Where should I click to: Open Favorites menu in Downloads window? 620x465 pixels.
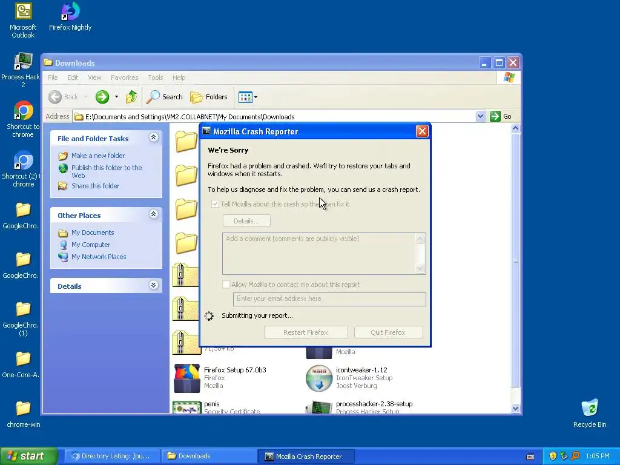[125, 77]
